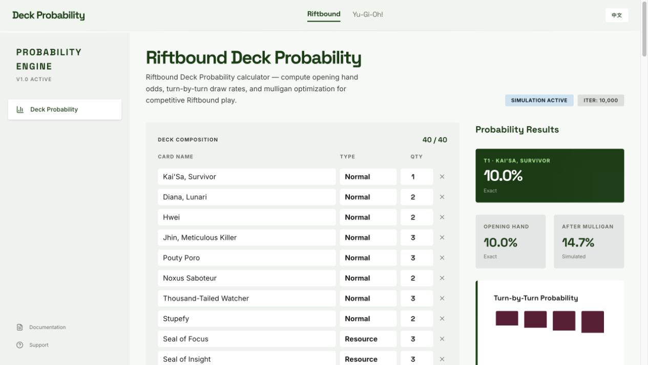
Task: Click quantity field for Diana, Lunari
Action: (416, 197)
